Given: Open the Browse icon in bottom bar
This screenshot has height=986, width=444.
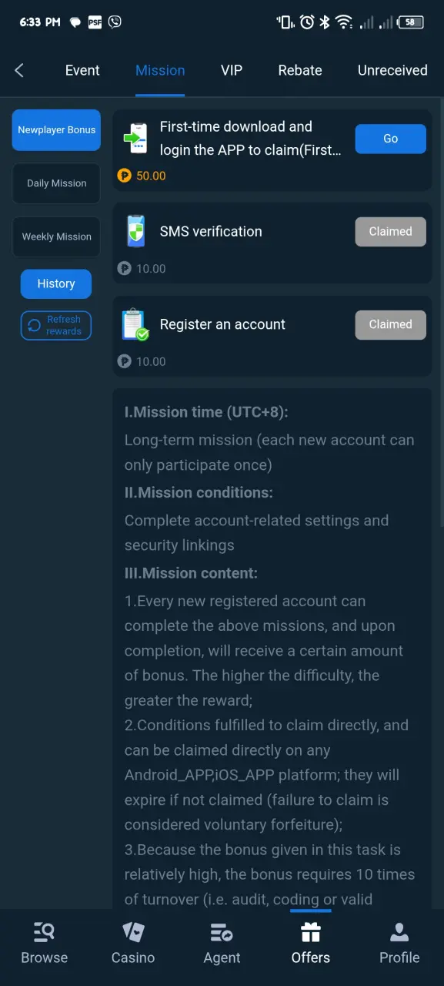Looking at the screenshot, I should coord(44,933).
